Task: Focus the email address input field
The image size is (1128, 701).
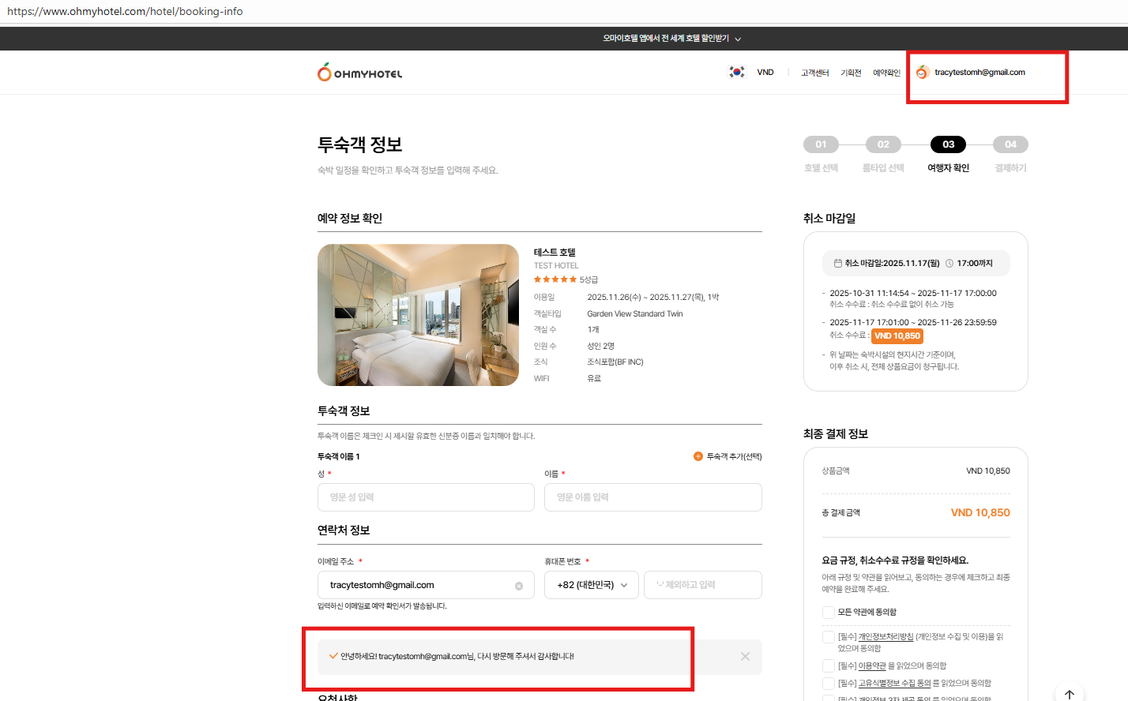Action: tap(426, 585)
